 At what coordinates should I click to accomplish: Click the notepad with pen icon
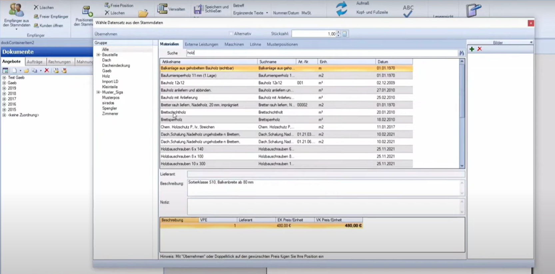[x=474, y=10]
